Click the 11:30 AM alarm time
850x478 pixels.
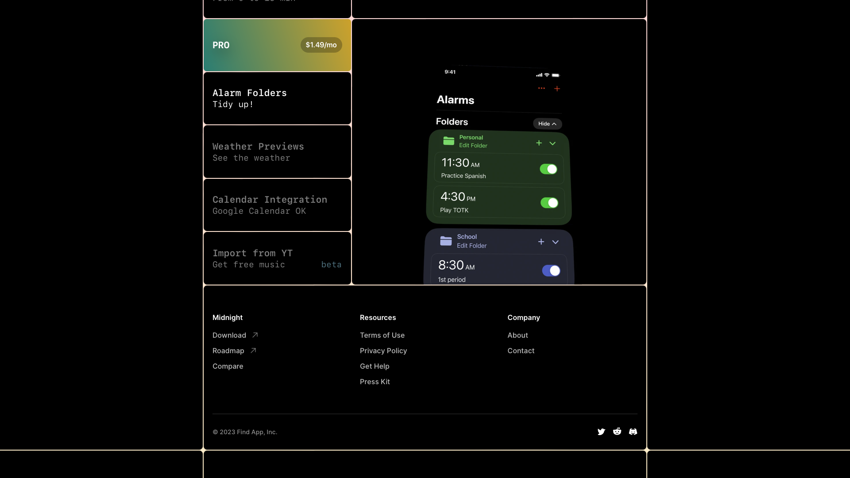tap(460, 163)
